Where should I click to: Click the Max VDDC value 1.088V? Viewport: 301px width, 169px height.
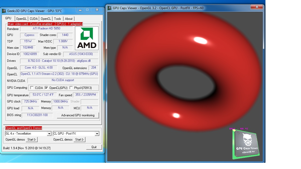tap(63, 41)
